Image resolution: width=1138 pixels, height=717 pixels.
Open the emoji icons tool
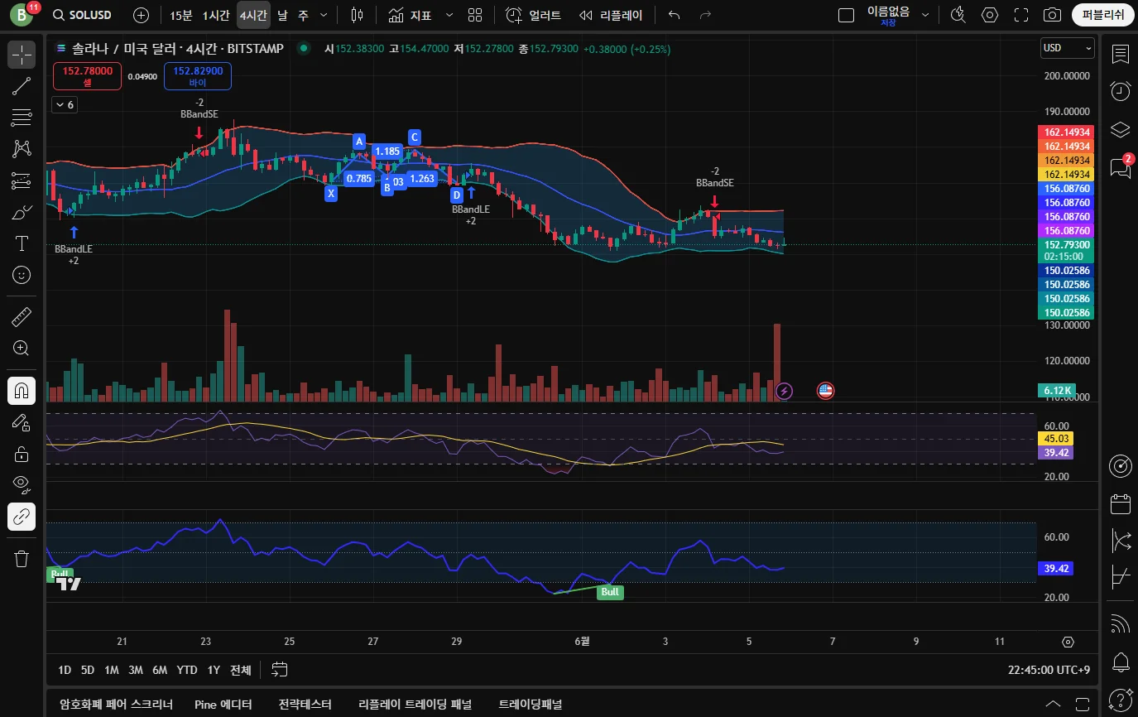pos(22,275)
